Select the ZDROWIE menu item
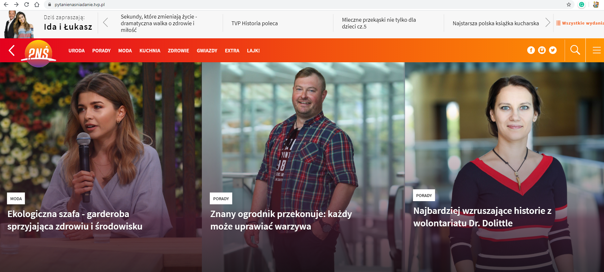This screenshot has height=272, width=604. (x=179, y=50)
